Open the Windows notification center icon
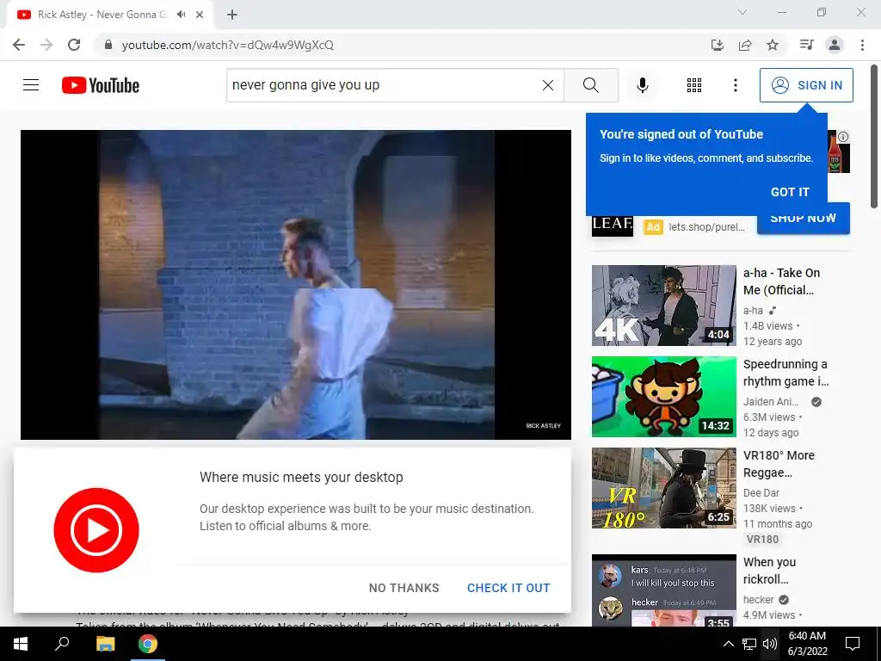The image size is (881, 661). point(853,644)
